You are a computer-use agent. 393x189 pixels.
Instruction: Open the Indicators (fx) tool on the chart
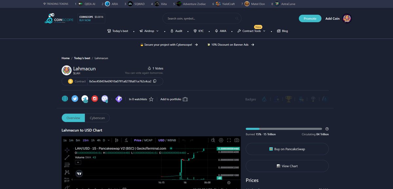coord(126,140)
